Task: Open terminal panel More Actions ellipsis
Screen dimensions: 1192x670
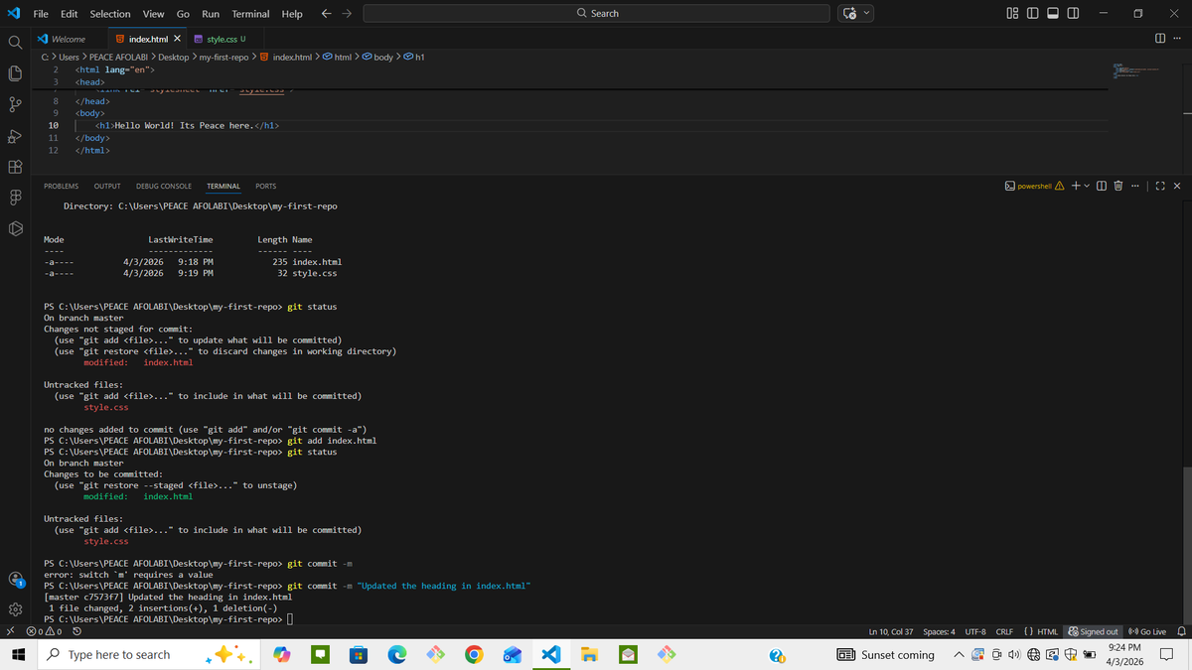Action: (1137, 186)
